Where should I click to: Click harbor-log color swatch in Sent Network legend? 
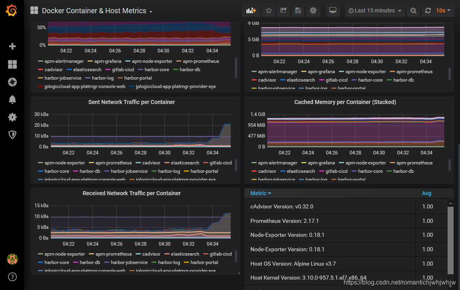coord(154,171)
